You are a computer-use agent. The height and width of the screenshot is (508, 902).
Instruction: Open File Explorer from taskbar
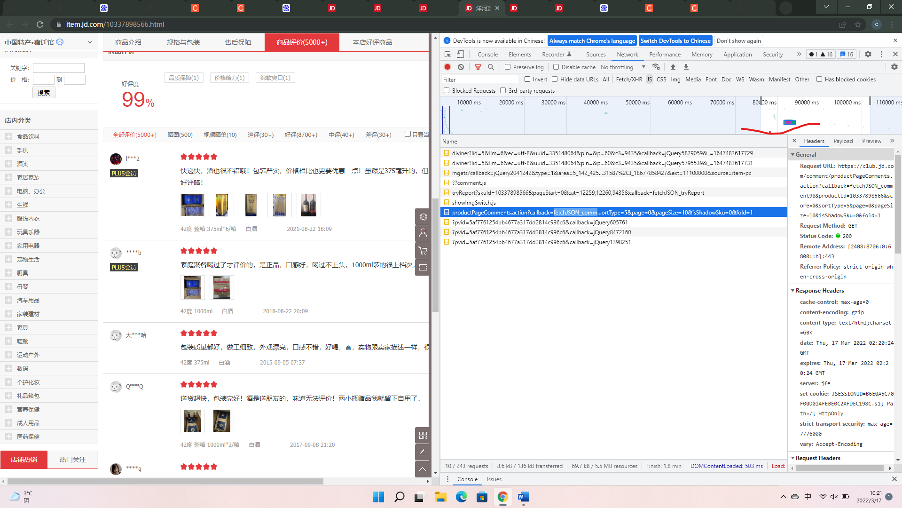tap(440, 497)
